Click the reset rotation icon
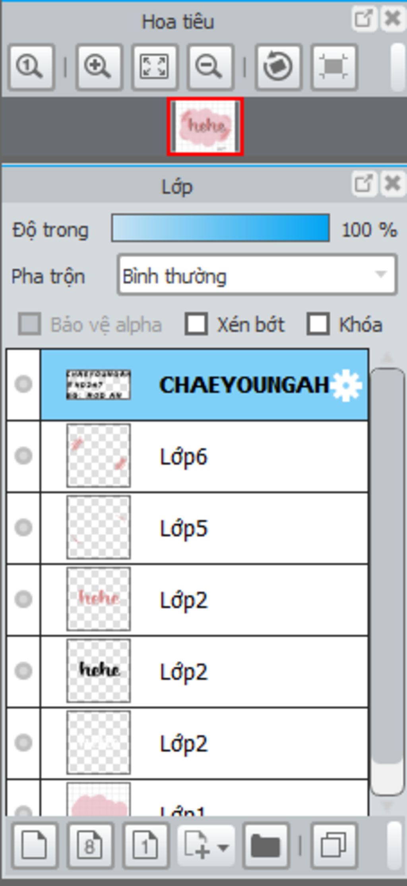Image resolution: width=407 pixels, height=886 pixels. click(x=278, y=67)
